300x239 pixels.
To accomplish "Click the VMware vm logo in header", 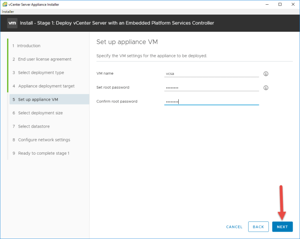I will point(12,23).
